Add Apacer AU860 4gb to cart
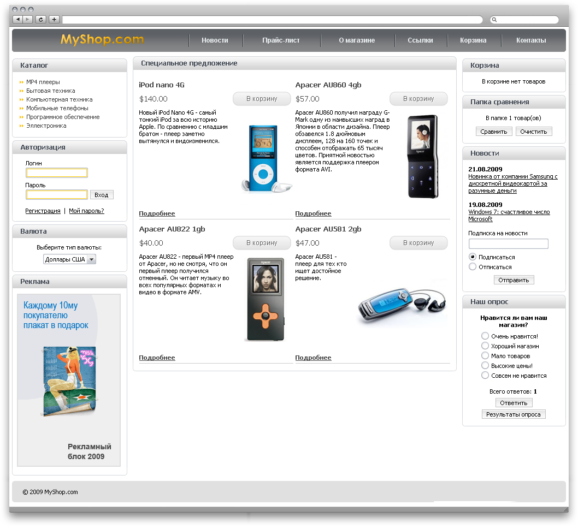Image resolution: width=578 pixels, height=529 pixels. pos(418,99)
